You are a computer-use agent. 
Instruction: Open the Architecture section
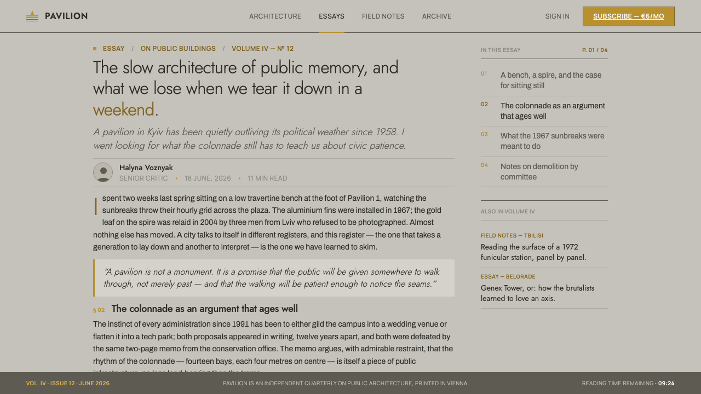(x=275, y=16)
